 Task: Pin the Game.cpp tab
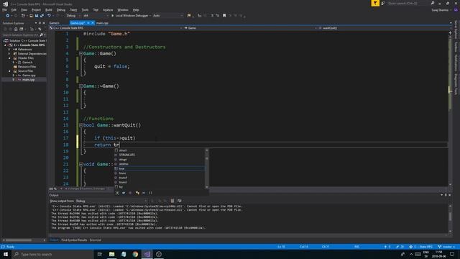pos(88,23)
